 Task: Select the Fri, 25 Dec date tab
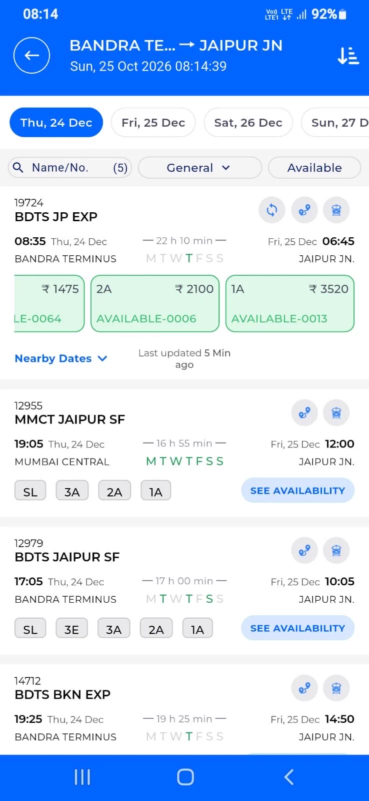coord(153,123)
